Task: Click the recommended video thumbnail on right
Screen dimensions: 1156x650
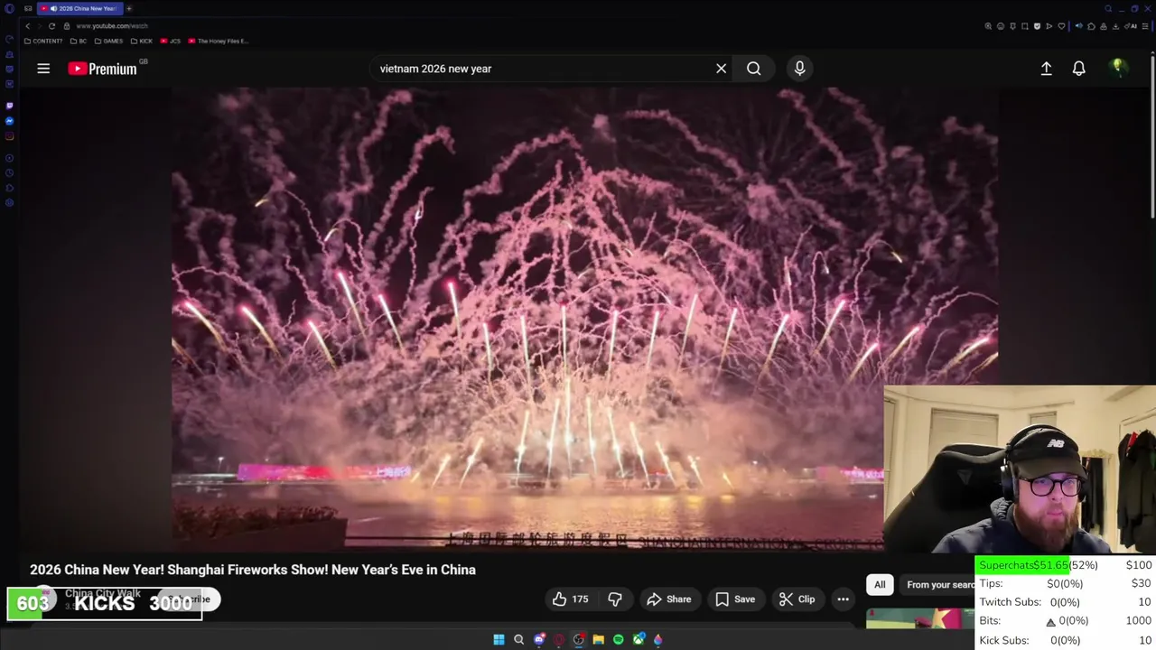Action: click(920, 618)
